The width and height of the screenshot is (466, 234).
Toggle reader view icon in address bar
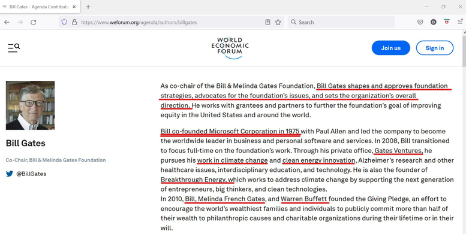click(267, 22)
